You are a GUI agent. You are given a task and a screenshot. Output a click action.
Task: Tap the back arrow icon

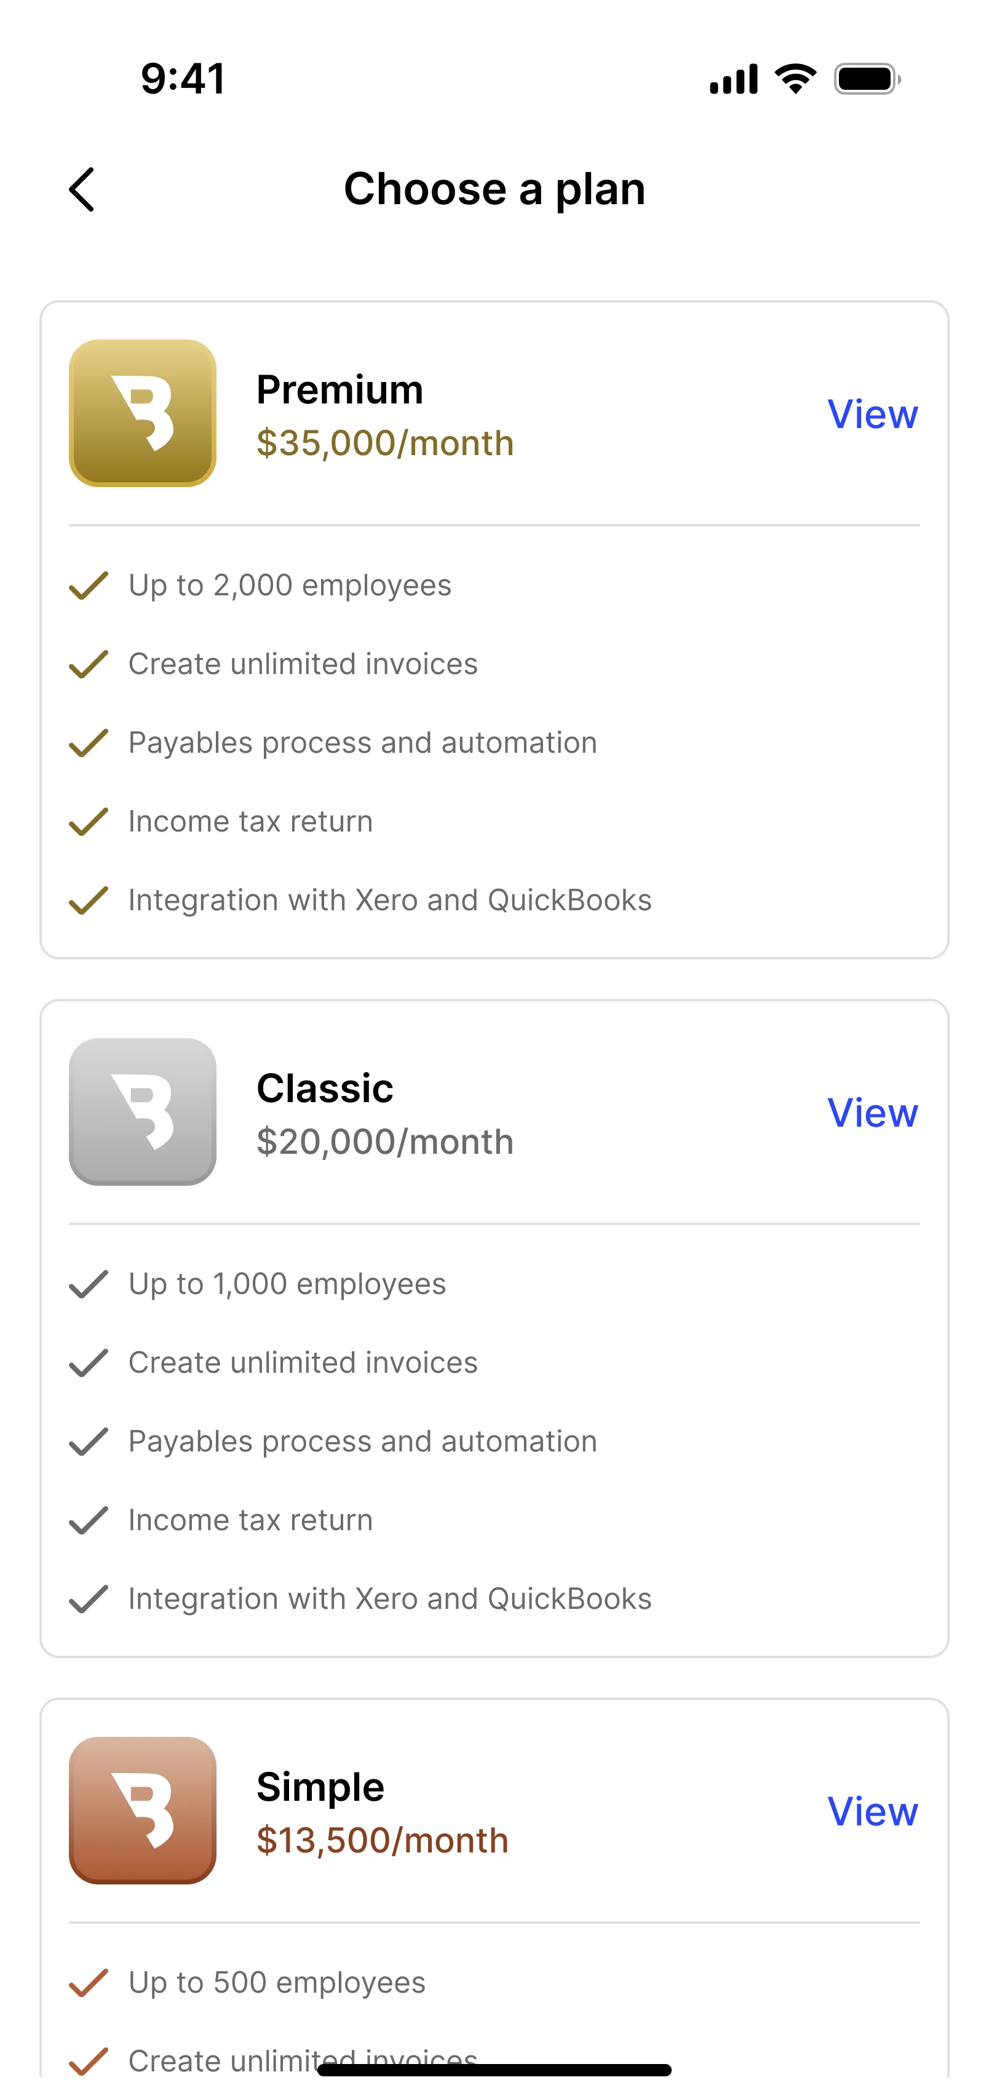(81, 189)
